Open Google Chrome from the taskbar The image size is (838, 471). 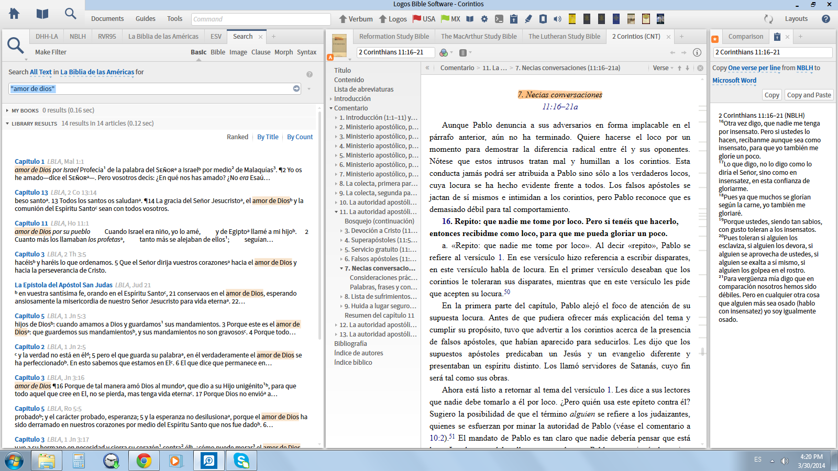(144, 461)
